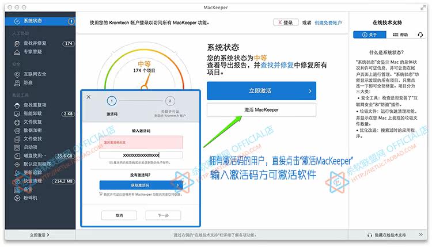Open the 查找重复项 duplicates finder
The image size is (432, 247).
40,105
